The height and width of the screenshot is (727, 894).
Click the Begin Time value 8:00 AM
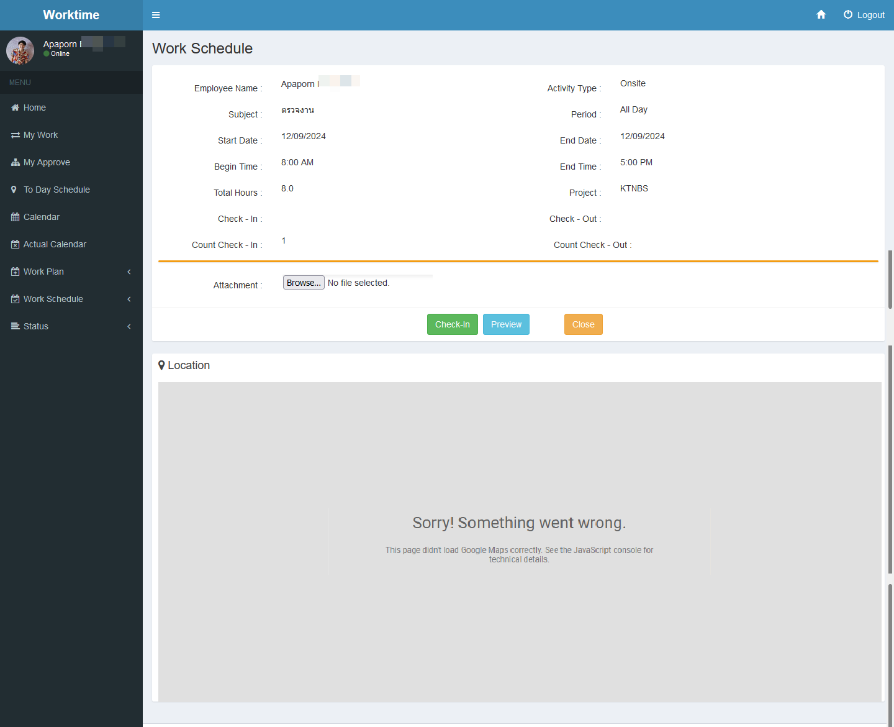297,162
